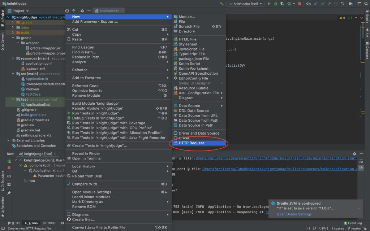The image size is (370, 231).
Task: Stop the running process with red square
Action: (300, 4)
